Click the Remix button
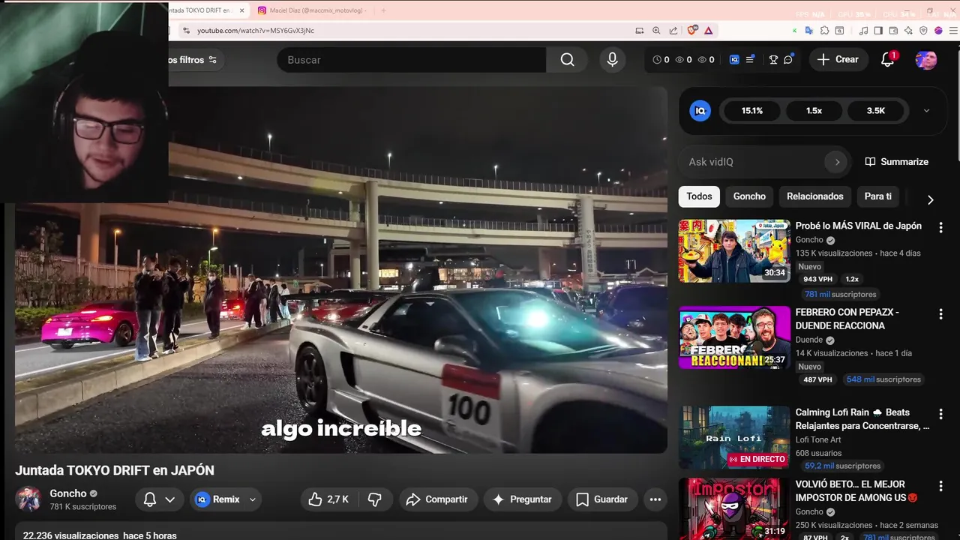 click(218, 499)
